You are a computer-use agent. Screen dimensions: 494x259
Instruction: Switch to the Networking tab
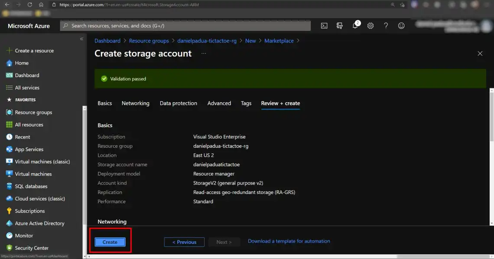pyautogui.click(x=135, y=103)
